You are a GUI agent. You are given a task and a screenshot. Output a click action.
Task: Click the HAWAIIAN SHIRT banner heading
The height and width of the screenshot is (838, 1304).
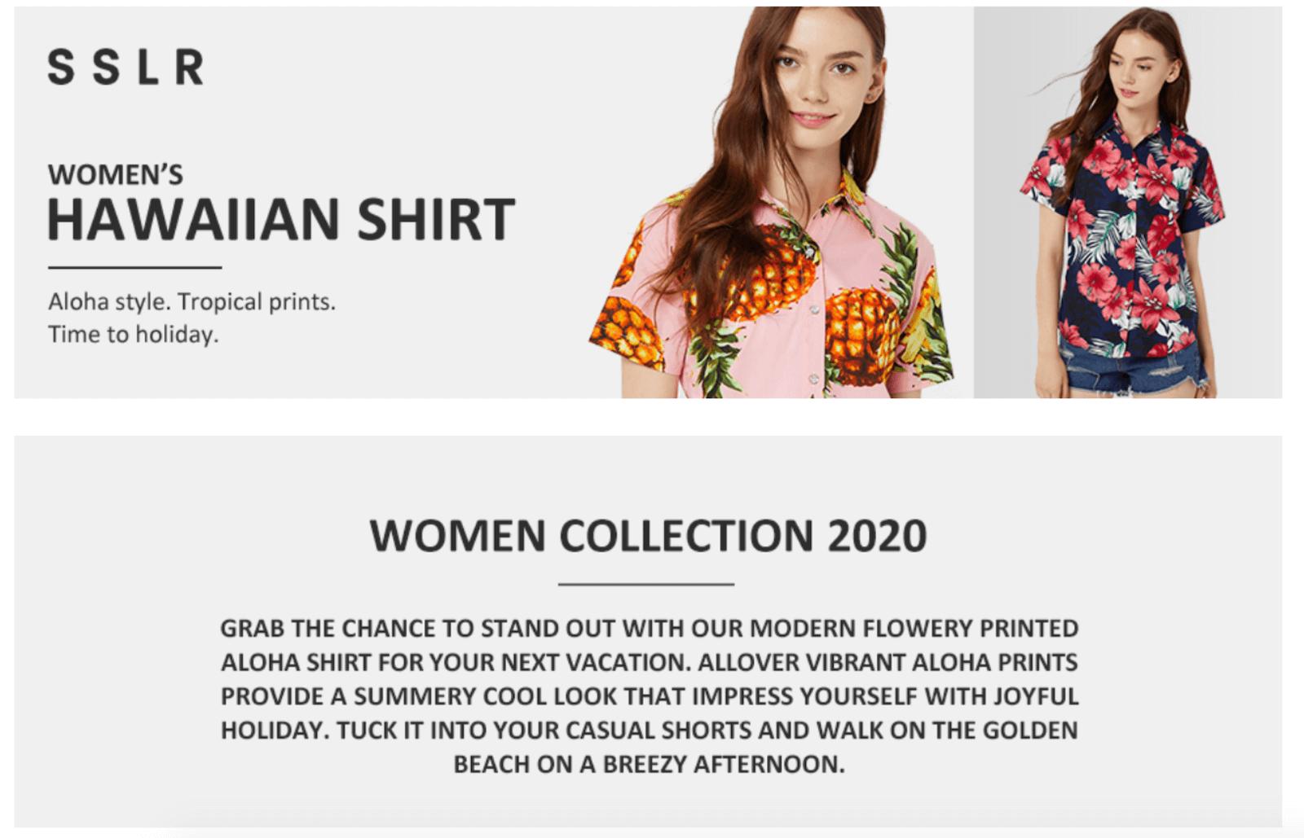[x=281, y=219]
